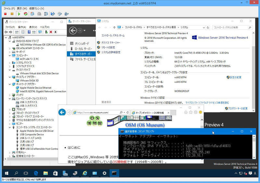This screenshot has width=260, height=183.
Task: Select USB Composite Device entry
Action: 32,134
